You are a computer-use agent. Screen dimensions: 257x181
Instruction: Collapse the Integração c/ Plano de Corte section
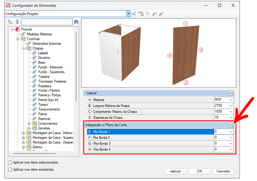230,125
